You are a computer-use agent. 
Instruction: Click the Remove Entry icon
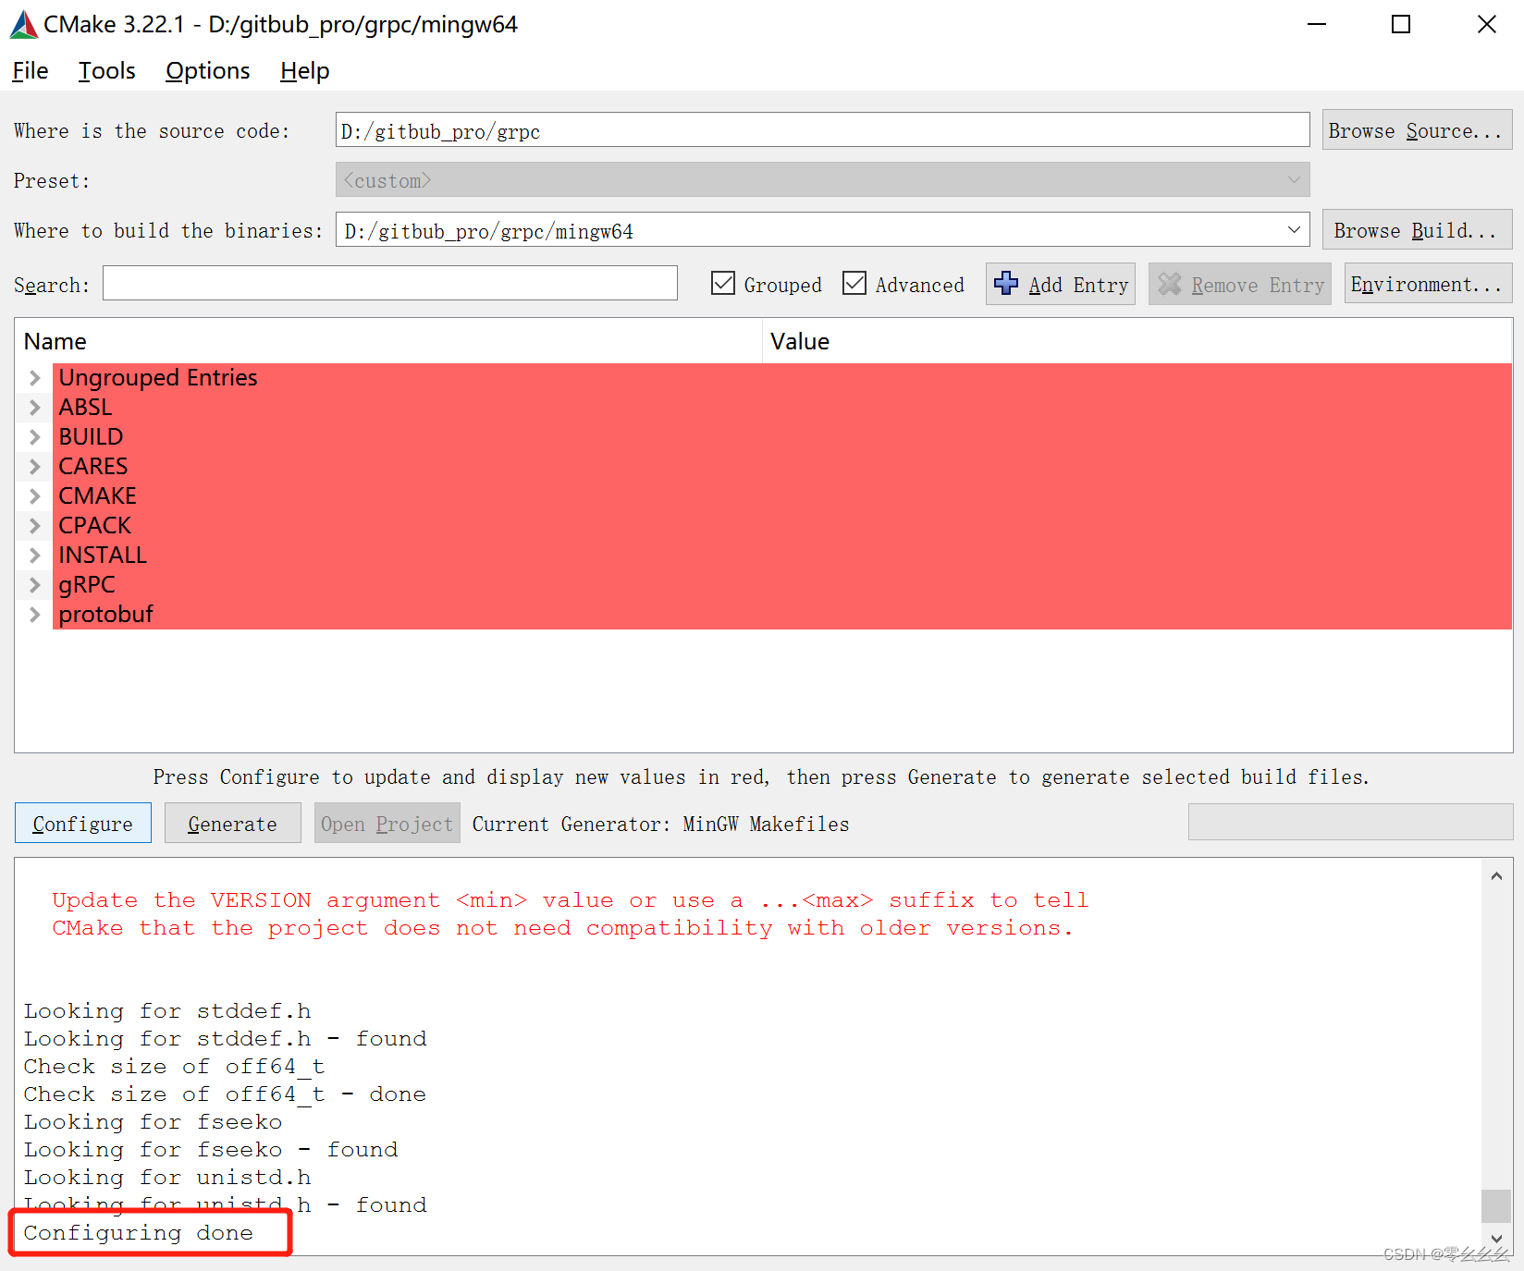point(1169,284)
